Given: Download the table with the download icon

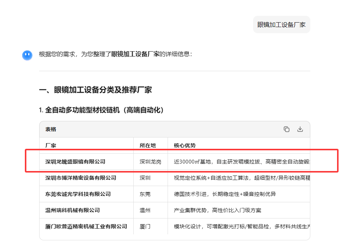Looking at the screenshot, I should [x=300, y=129].
